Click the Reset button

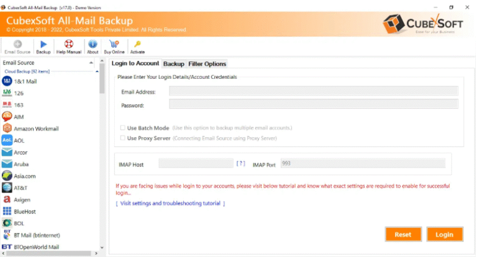(403, 235)
